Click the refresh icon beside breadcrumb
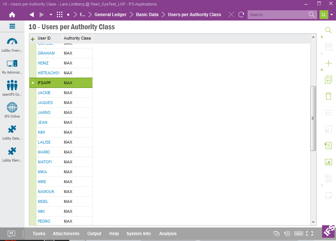The image size is (336, 241). (x=241, y=15)
